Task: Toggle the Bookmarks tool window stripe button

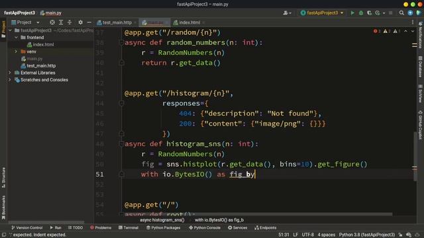Action: tap(3, 207)
